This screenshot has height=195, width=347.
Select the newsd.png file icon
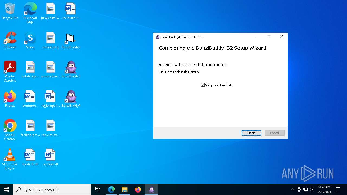pos(50,41)
